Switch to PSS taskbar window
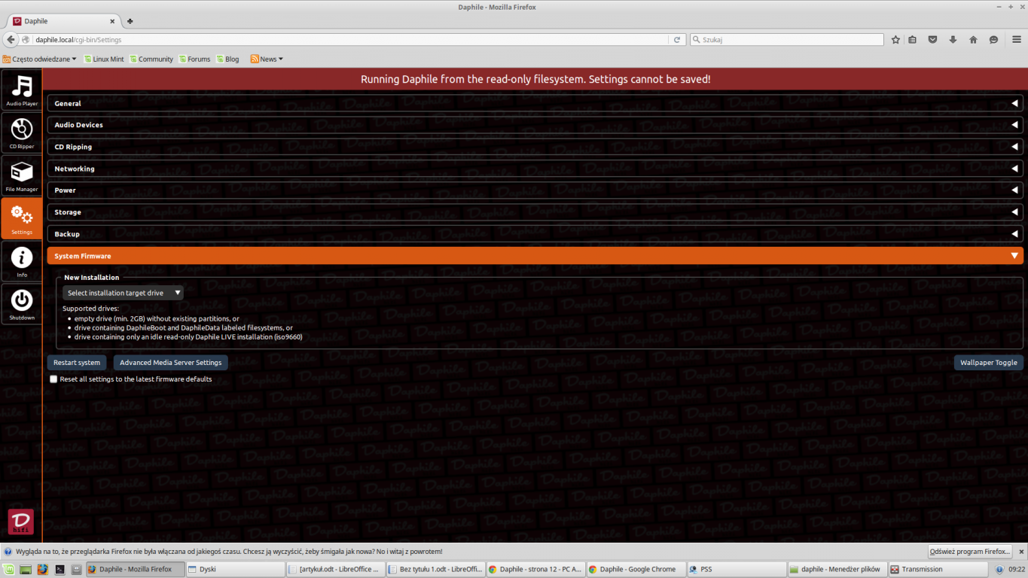Viewport: 1028px width, 578px height. pos(737,570)
